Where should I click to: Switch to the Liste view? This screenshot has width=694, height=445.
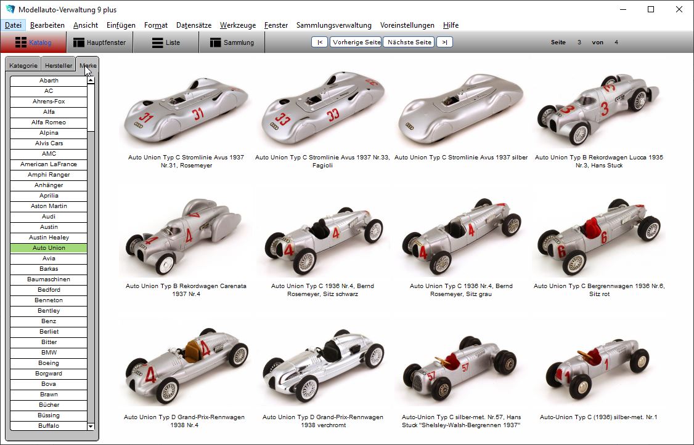coord(166,42)
